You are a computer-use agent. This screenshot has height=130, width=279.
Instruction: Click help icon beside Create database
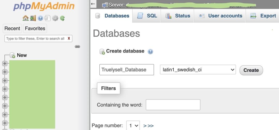click(x=150, y=51)
